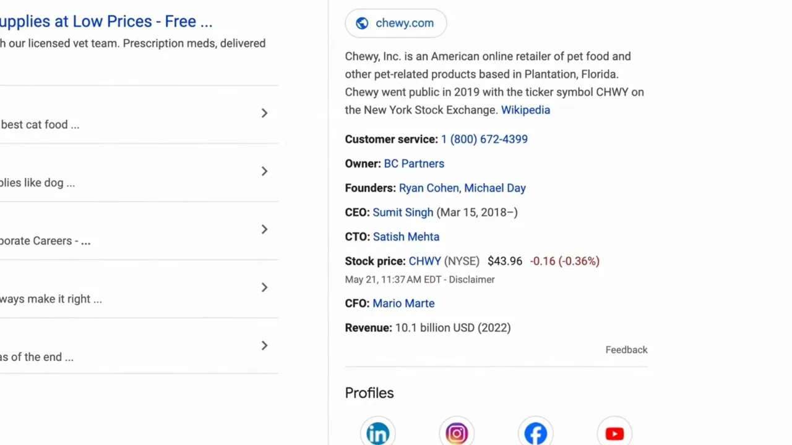
Task: Open the BC Partners owner link
Action: (414, 164)
